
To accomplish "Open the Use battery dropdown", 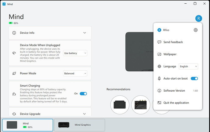I will click(x=75, y=53).
